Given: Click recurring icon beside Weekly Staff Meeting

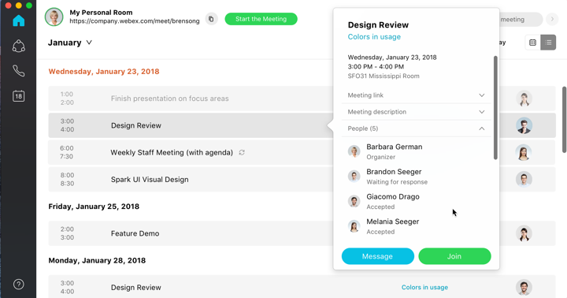Looking at the screenshot, I should point(242,152).
